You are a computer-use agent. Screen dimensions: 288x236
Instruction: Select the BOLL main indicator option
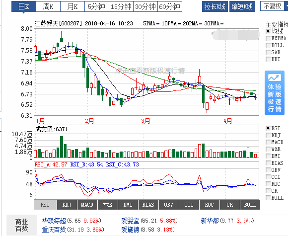click(x=268, y=45)
